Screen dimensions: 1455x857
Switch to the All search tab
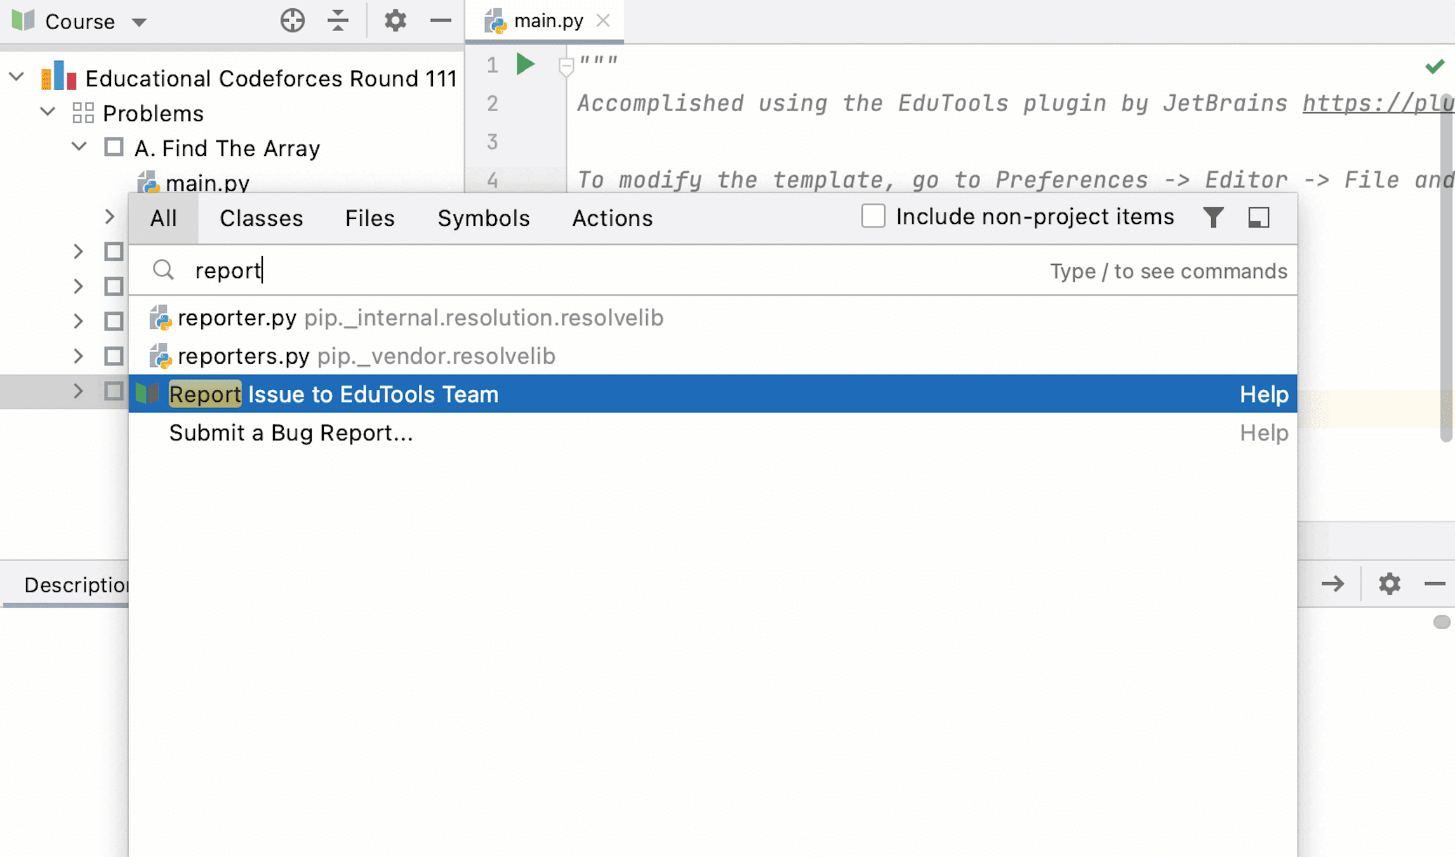[x=163, y=218]
